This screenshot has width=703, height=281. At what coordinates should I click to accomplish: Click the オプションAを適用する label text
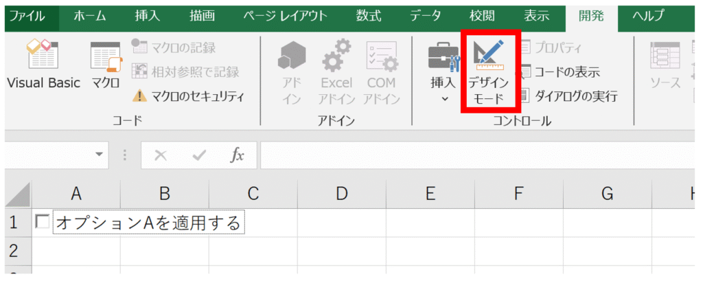(x=148, y=222)
